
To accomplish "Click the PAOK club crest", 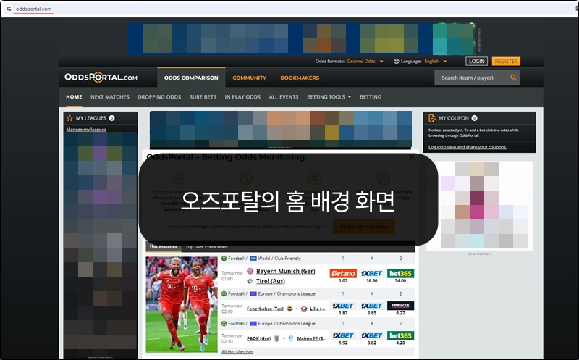I will 276,338.
